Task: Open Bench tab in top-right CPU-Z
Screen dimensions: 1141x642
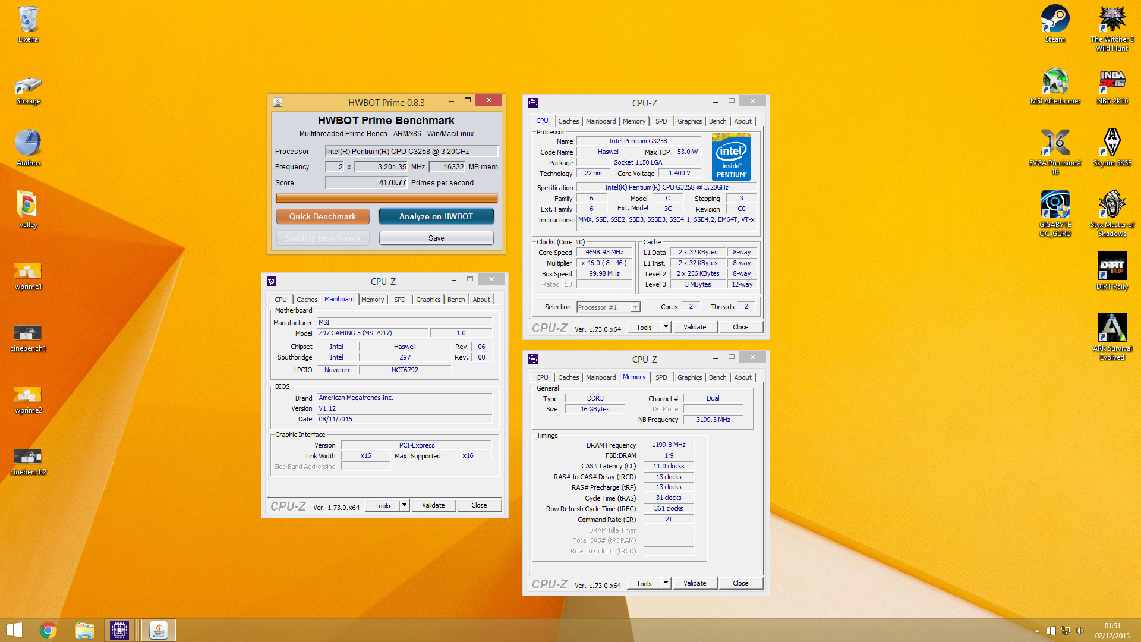Action: (x=717, y=121)
